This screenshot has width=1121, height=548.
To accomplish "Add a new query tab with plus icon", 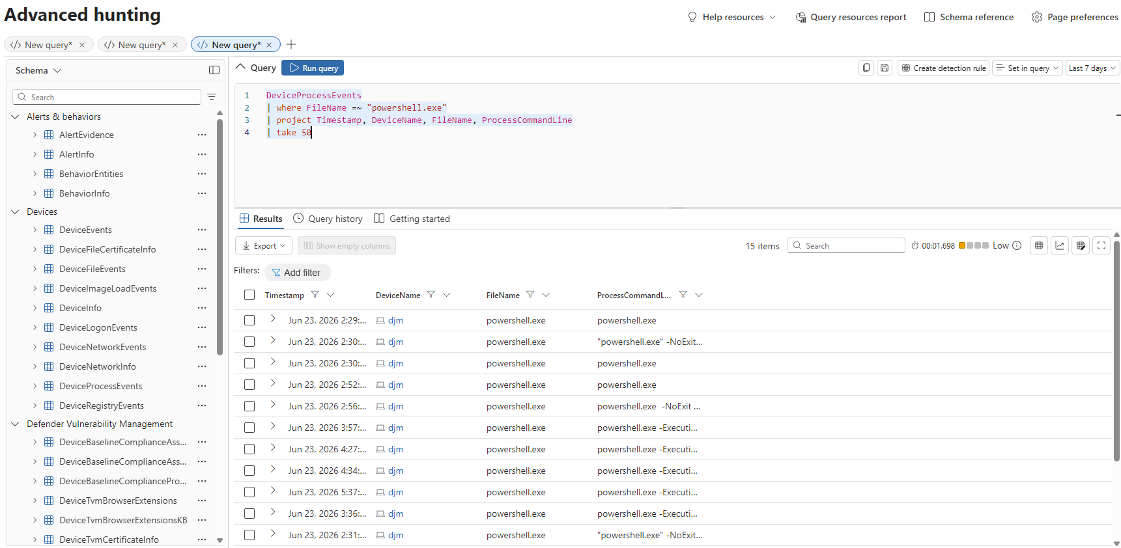I will (x=291, y=44).
